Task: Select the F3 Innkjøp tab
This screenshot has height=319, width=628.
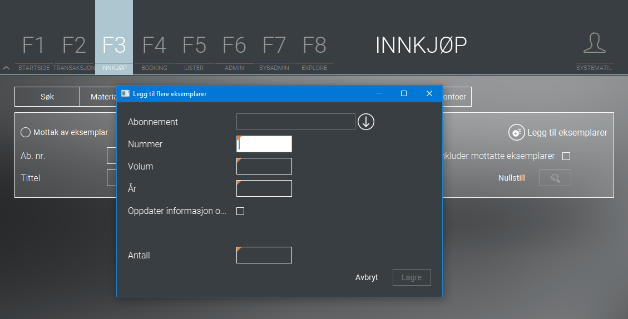Action: (x=114, y=37)
